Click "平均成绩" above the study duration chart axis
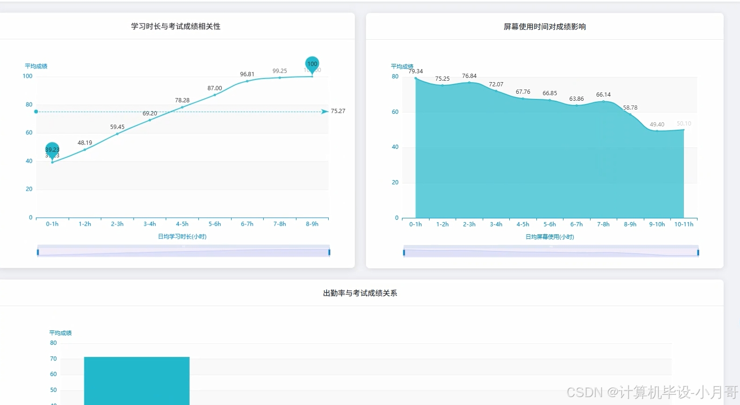Image resolution: width=740 pixels, height=405 pixels. (x=36, y=66)
